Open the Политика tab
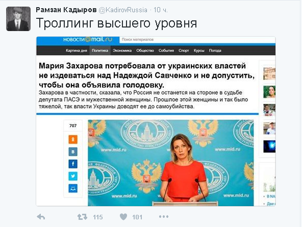Screen dimensions: 302x227 pyautogui.click(x=100, y=50)
